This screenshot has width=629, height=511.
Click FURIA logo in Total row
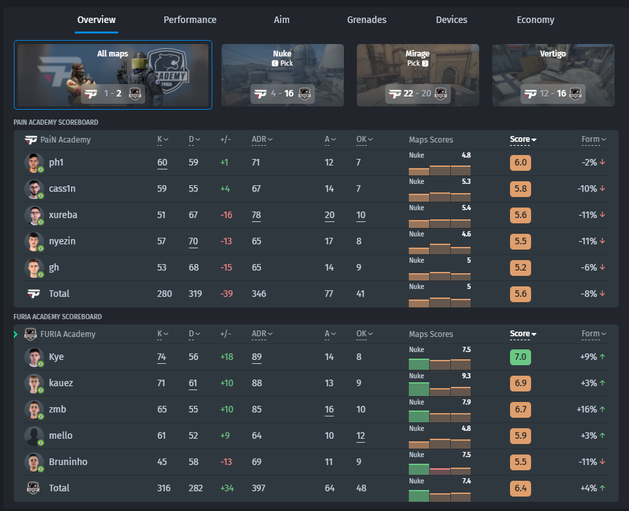point(34,488)
